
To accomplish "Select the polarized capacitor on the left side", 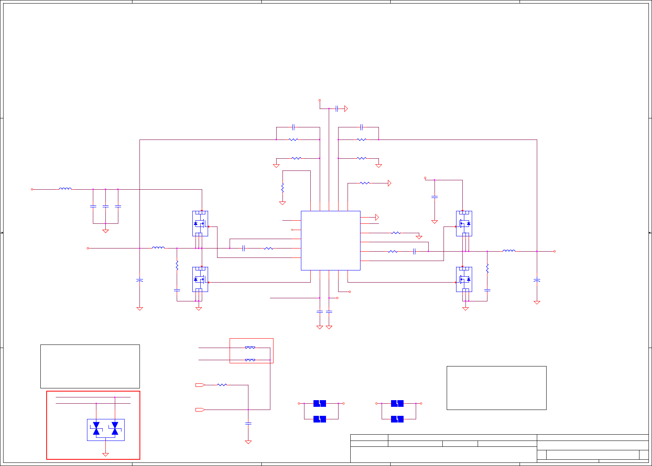I will [139, 280].
